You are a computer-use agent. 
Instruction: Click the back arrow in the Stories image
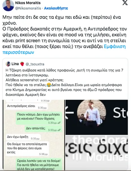pyautogui.click(x=69, y=112)
